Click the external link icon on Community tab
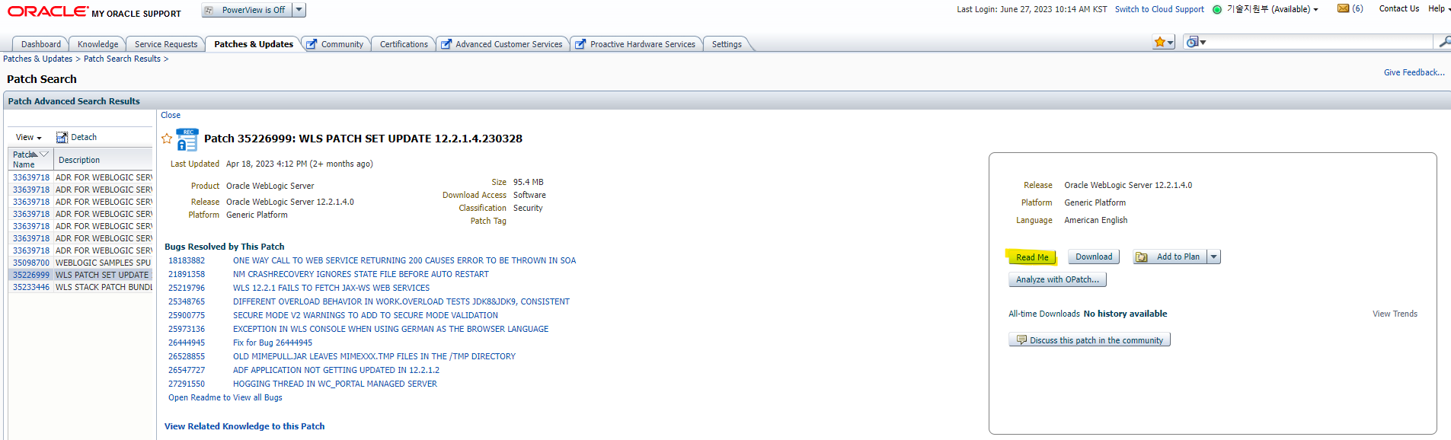The width and height of the screenshot is (1451, 440). [312, 44]
